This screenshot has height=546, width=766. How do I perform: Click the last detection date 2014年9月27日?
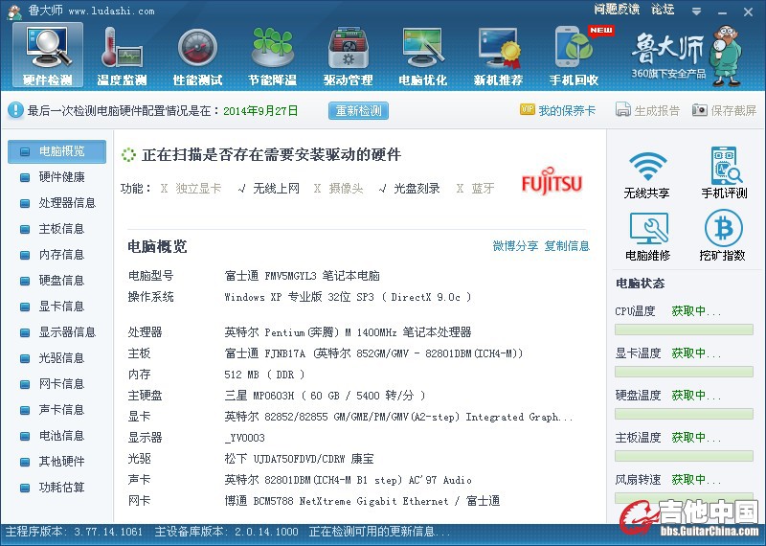(x=260, y=111)
